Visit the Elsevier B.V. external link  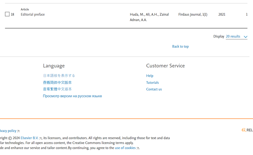click(x=30, y=138)
